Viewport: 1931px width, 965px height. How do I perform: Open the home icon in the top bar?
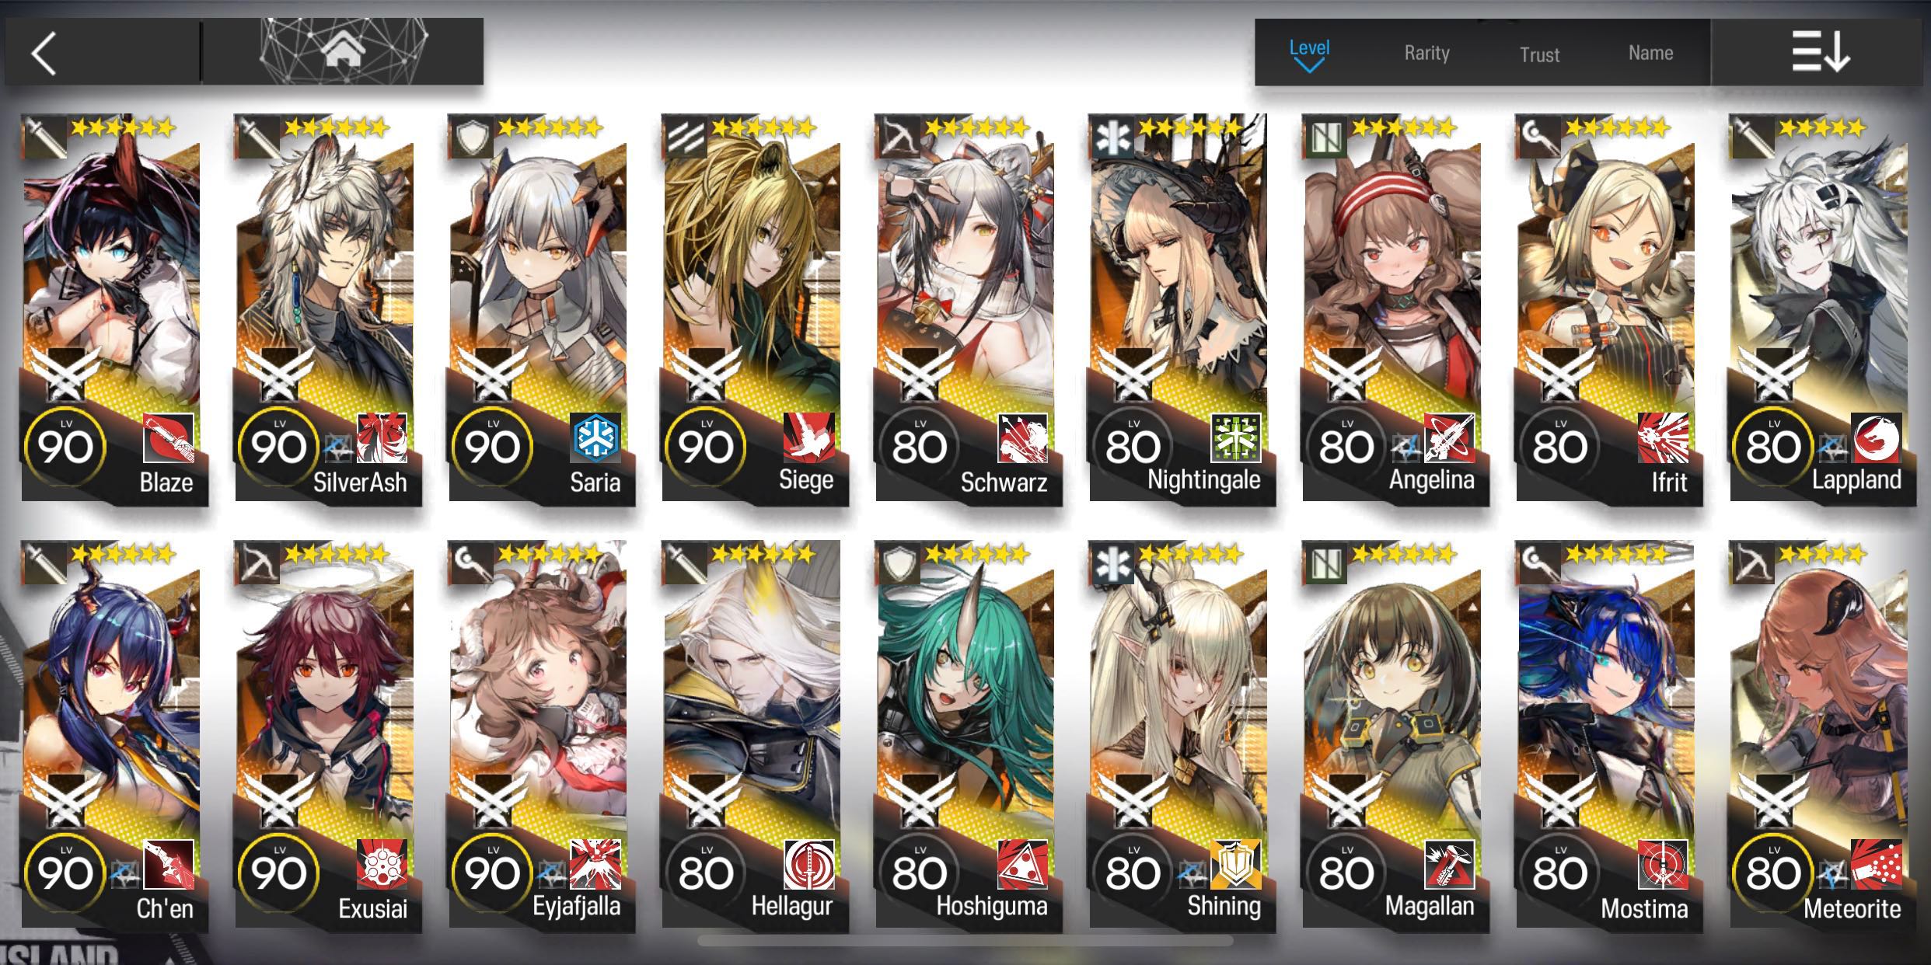(x=344, y=52)
